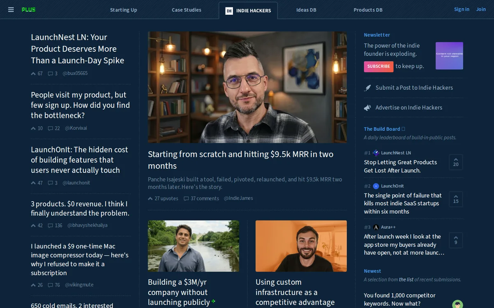The image size is (494, 308).
Task: Click the Aura++ avatar in Build Board
Action: click(376, 227)
